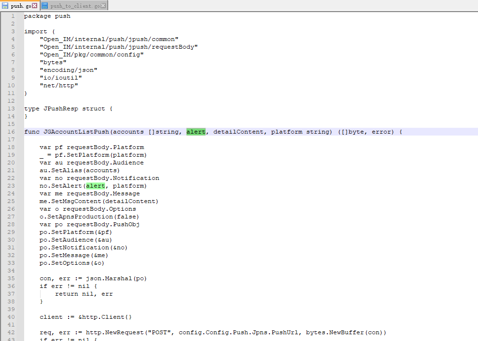Click the package push declaration
The width and height of the screenshot is (478, 341).
[47, 15]
